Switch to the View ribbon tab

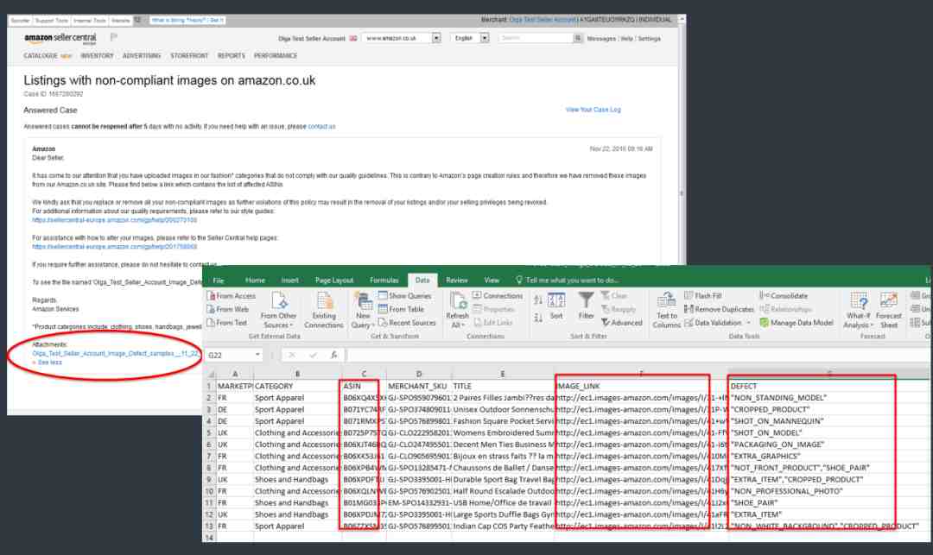pyautogui.click(x=492, y=281)
